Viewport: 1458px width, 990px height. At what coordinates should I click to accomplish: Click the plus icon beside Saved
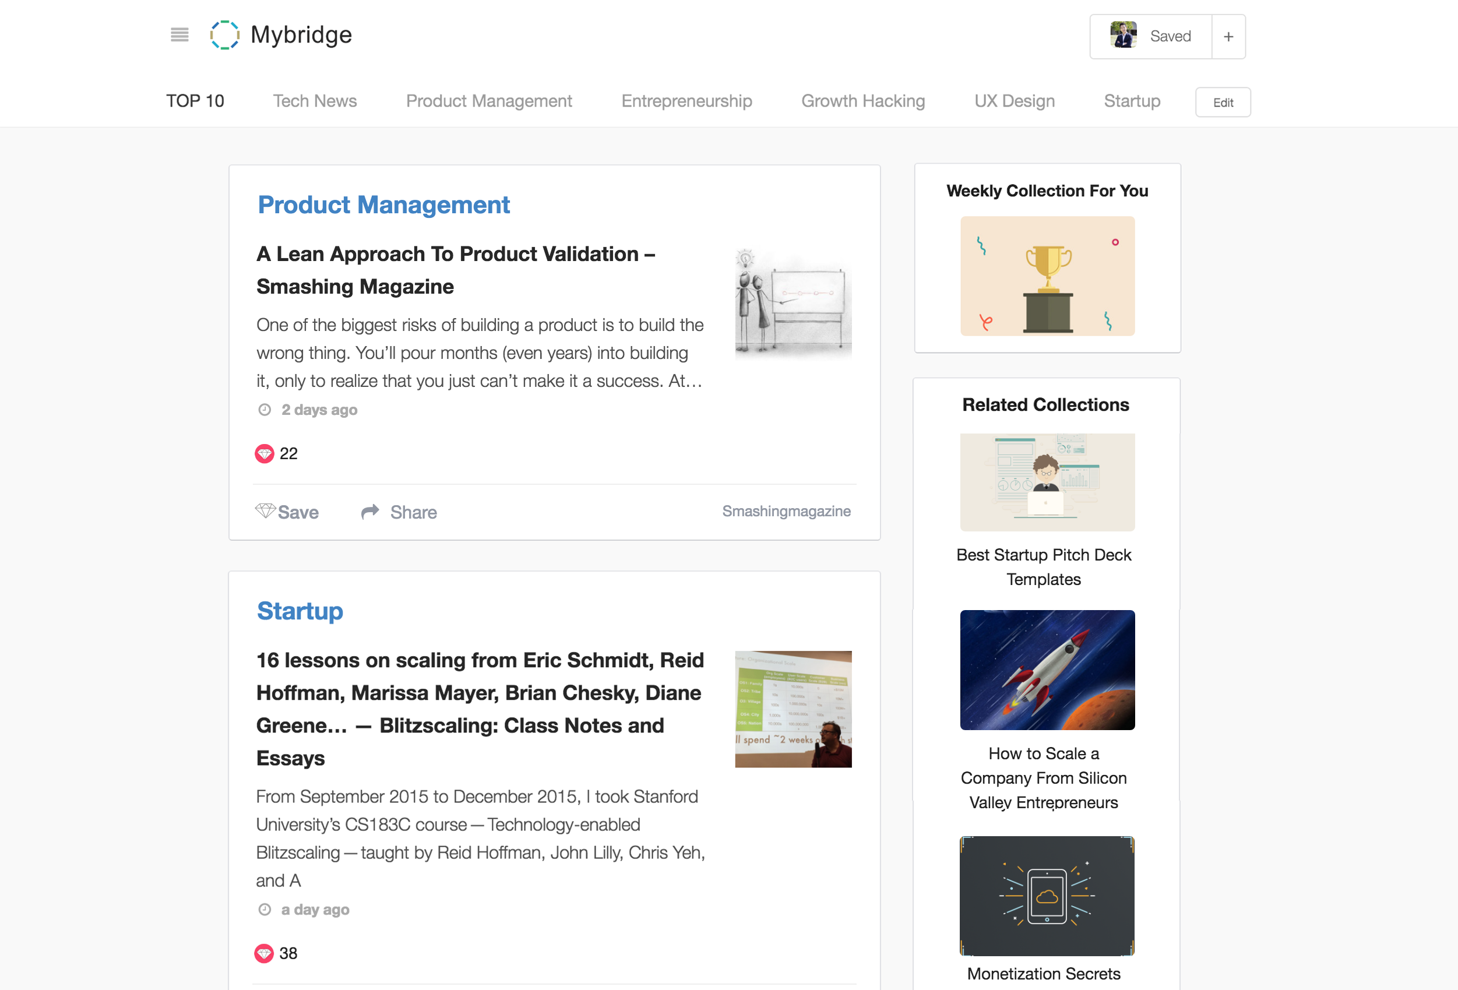(1228, 37)
